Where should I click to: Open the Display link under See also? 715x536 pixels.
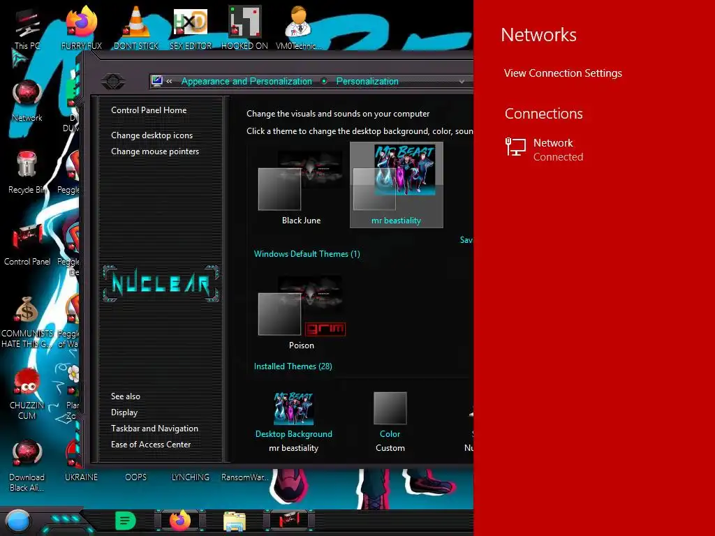tap(124, 412)
